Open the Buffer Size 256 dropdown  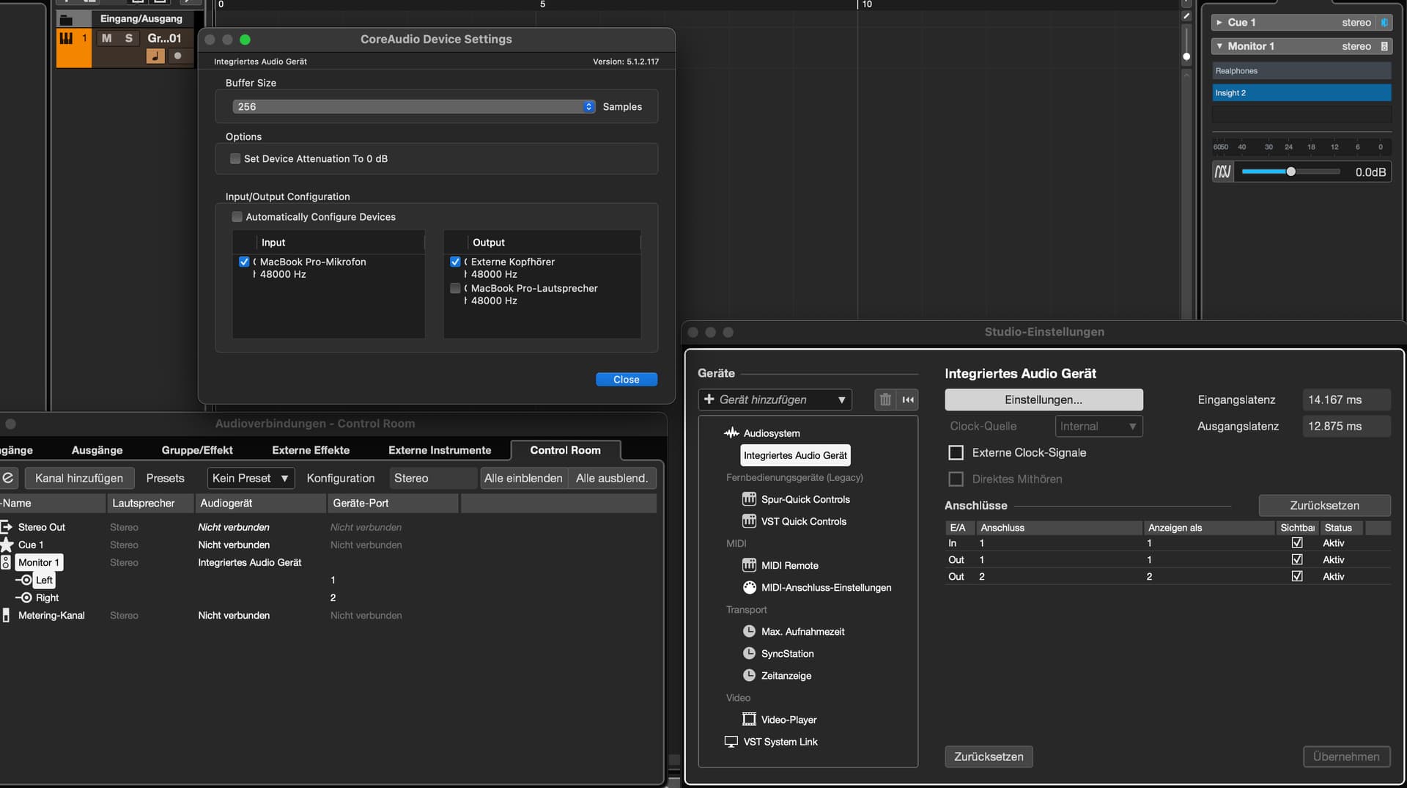point(413,106)
